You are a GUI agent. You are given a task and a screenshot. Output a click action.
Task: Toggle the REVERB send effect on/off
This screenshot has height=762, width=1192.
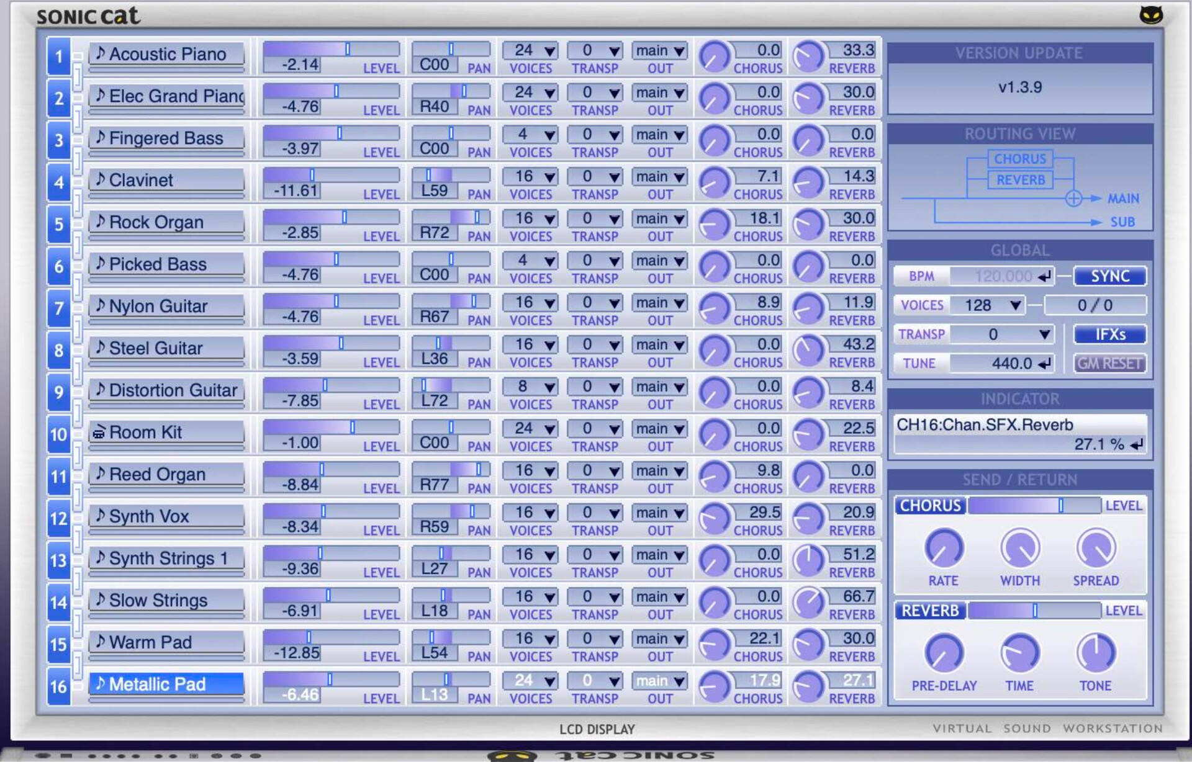[x=930, y=611]
